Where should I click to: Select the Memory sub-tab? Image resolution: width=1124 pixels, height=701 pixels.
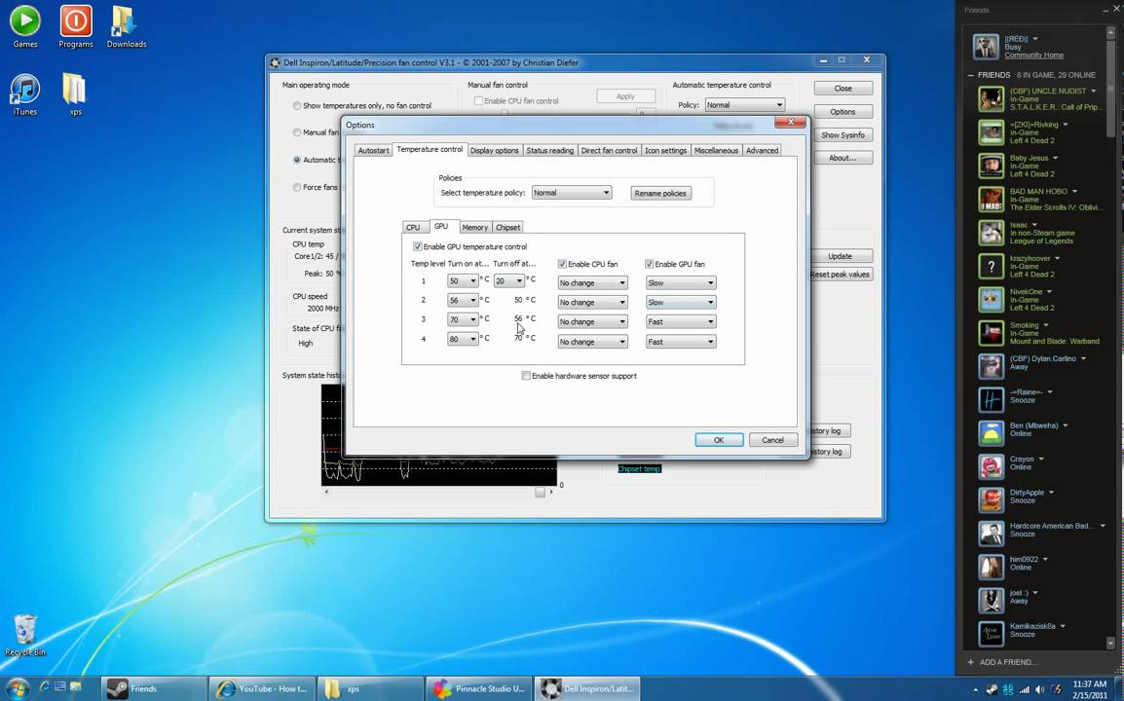[x=474, y=227]
